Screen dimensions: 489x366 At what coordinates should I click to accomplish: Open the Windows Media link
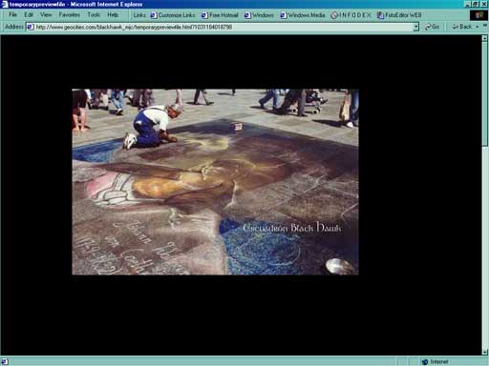303,15
